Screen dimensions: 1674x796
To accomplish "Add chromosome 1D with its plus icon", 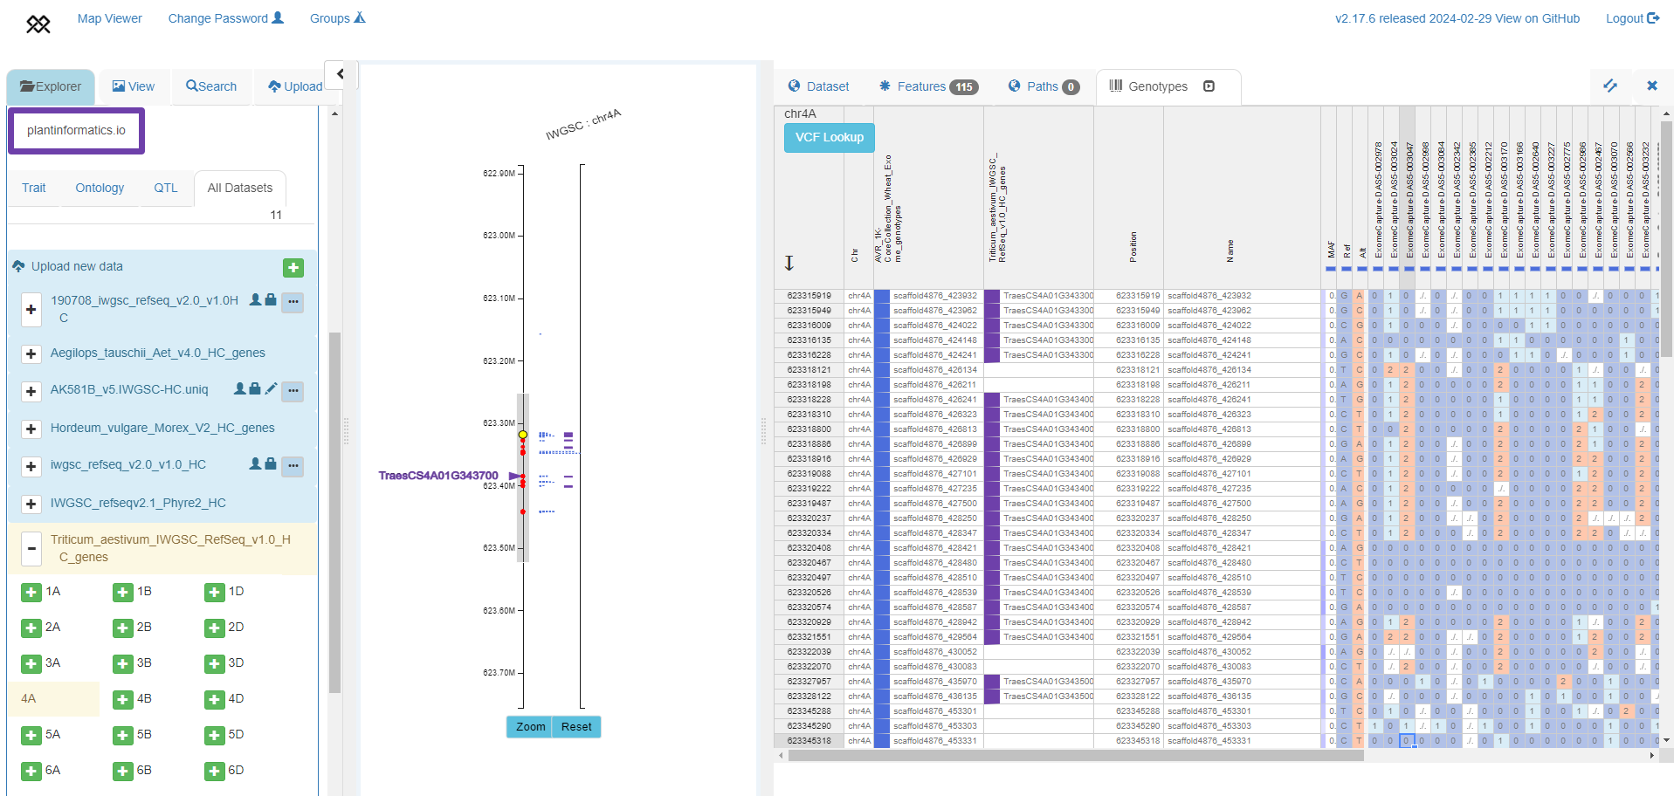I will point(215,593).
